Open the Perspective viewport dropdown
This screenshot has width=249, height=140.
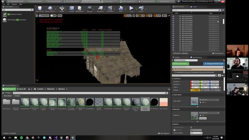(x=44, y=16)
